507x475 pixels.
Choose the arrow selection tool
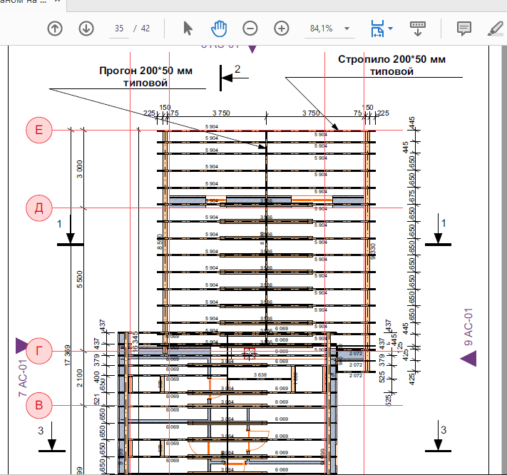click(x=188, y=29)
